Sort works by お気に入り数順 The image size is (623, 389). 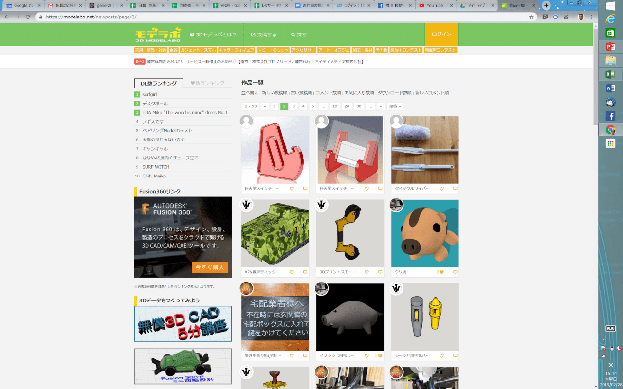pyautogui.click(x=359, y=93)
